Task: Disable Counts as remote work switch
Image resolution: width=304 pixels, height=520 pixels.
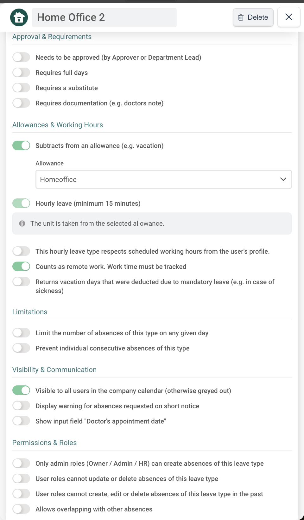Action: pos(21,266)
